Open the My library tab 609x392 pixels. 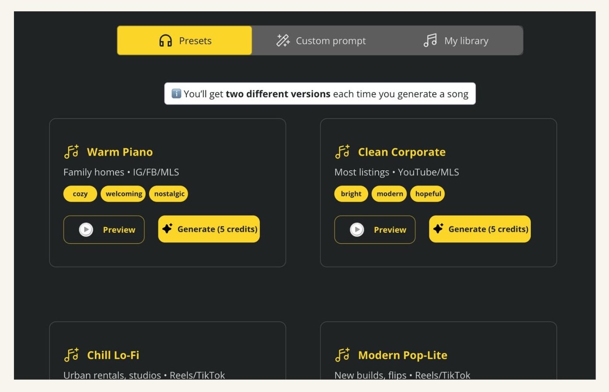point(456,41)
